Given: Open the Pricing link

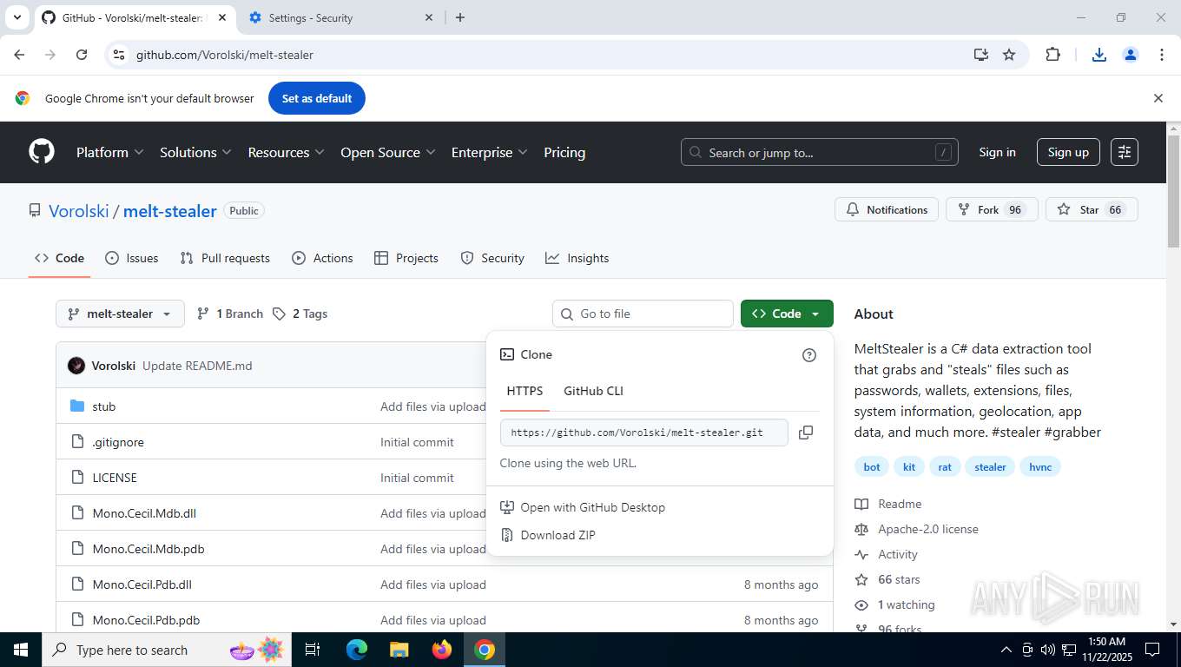Looking at the screenshot, I should click(564, 152).
